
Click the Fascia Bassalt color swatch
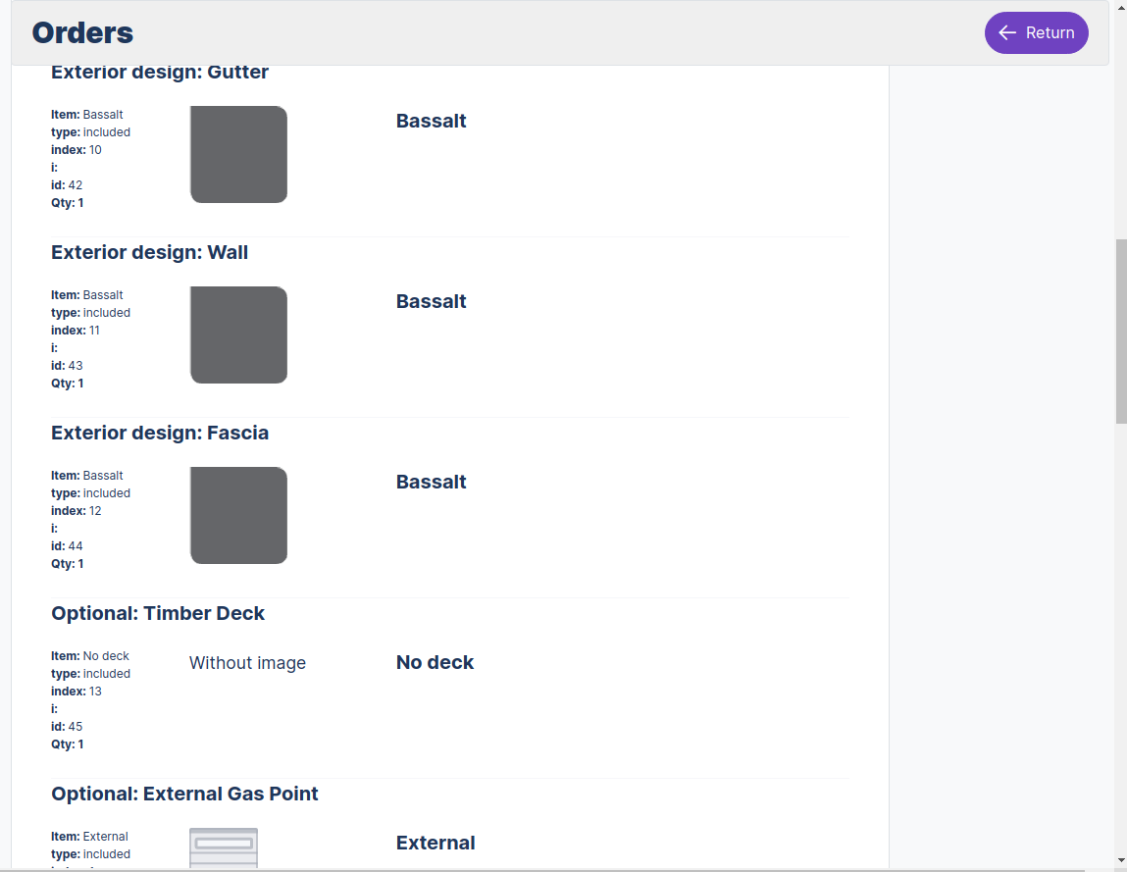click(238, 515)
